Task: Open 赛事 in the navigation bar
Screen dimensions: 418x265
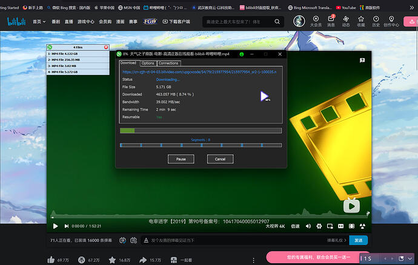Action: (133, 22)
